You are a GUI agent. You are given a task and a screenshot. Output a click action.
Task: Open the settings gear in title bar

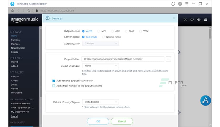[180, 4]
